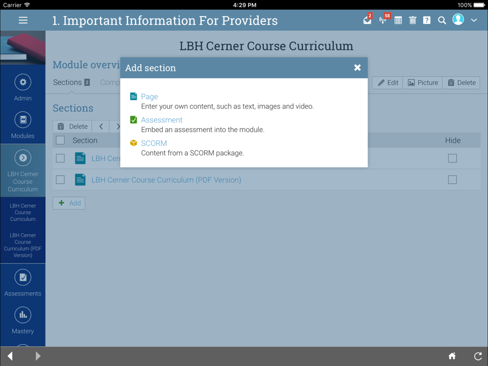Switch to the Sections tab

coord(71,82)
